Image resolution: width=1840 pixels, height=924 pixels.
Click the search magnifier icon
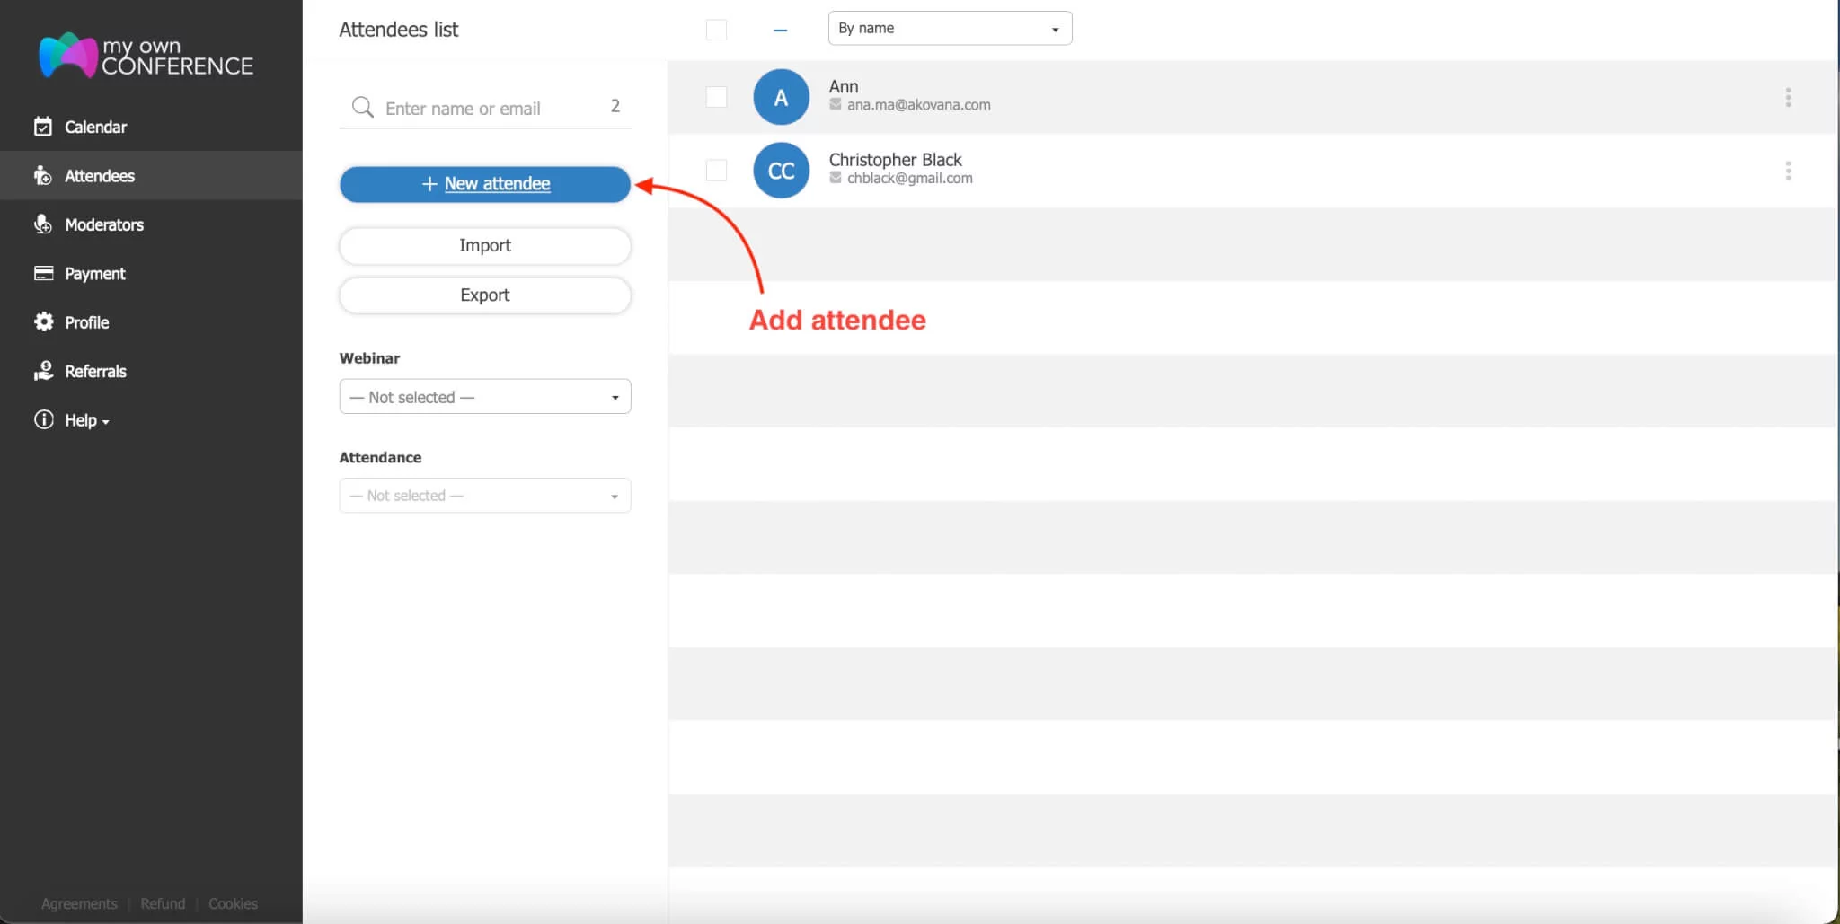pos(362,106)
